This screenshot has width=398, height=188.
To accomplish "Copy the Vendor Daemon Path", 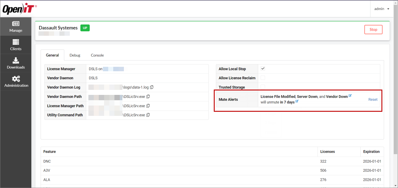I will [148, 96].
